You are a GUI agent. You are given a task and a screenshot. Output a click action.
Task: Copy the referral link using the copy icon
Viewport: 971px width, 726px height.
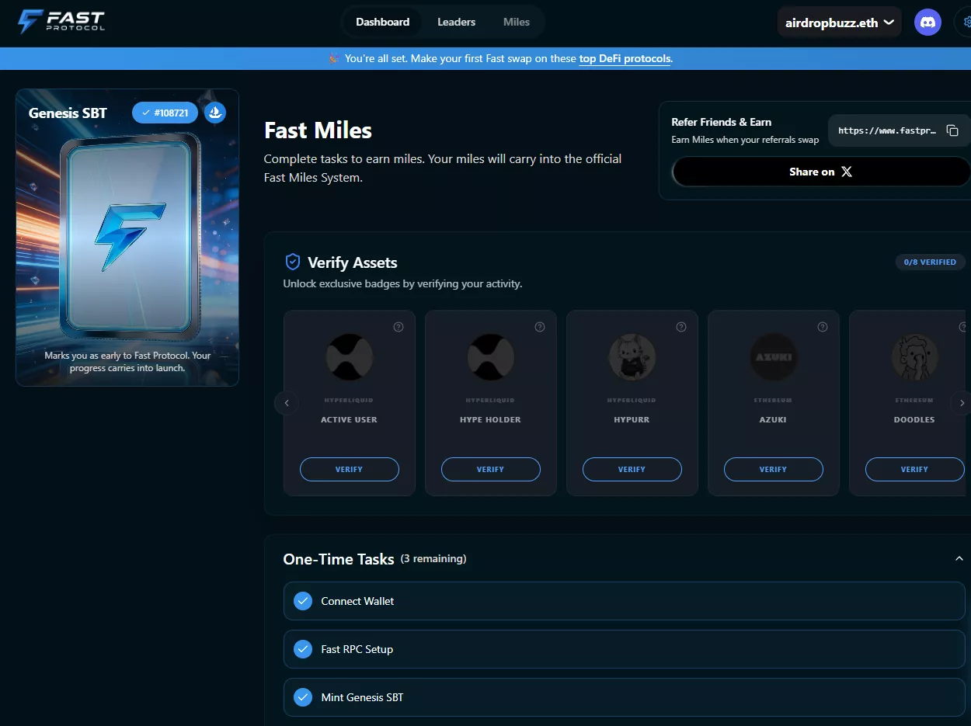953,130
